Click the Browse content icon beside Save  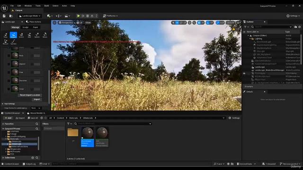pos(11,16)
